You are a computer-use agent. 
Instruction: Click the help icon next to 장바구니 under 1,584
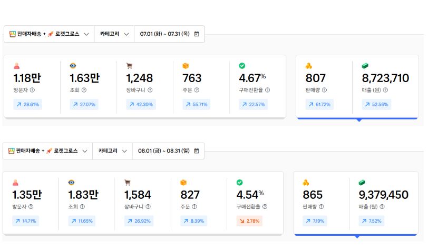click(148, 207)
